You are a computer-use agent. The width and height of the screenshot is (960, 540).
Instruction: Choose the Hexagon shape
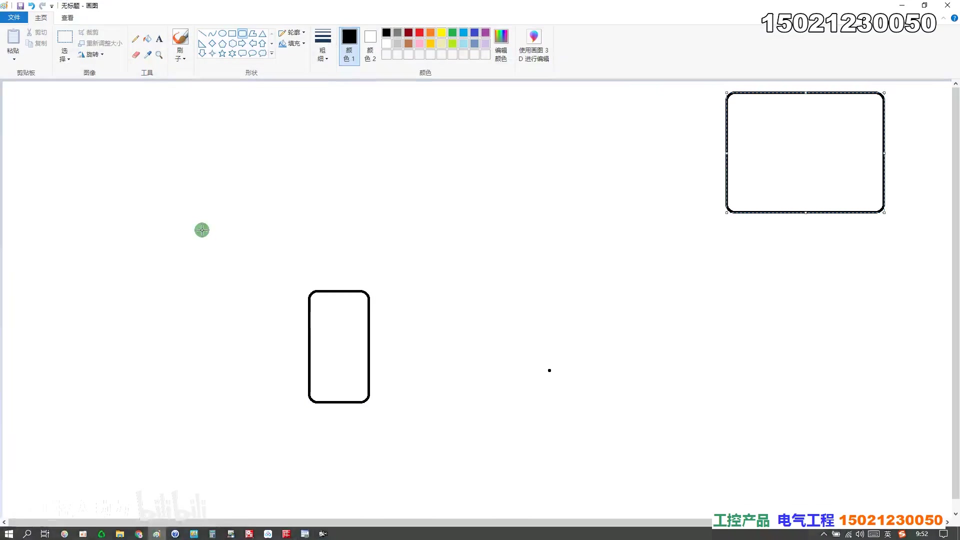point(232,43)
